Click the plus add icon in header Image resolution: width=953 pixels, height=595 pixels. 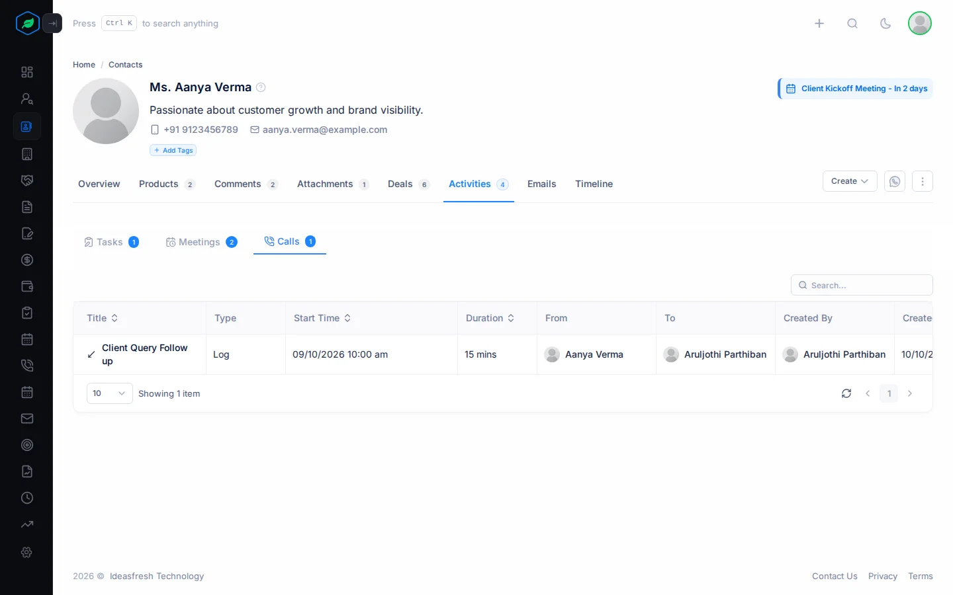(x=819, y=23)
